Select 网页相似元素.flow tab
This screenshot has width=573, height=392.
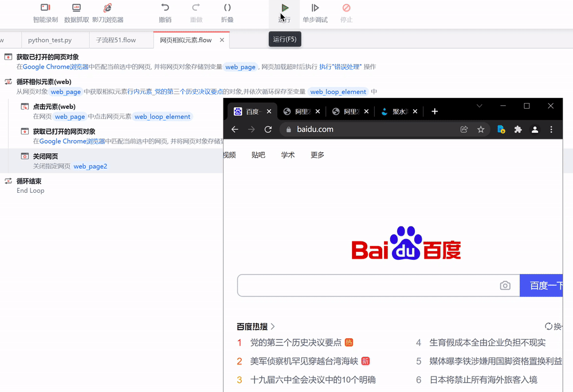186,40
